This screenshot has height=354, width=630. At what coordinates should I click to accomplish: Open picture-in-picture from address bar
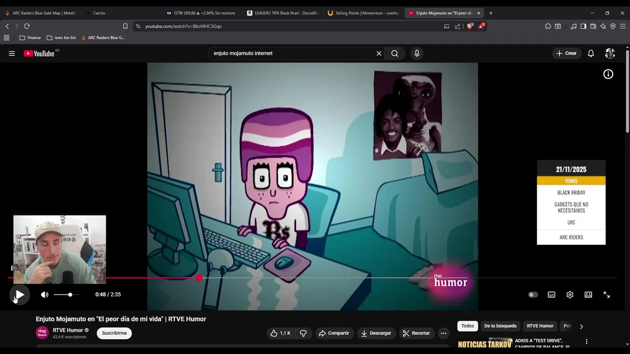(446, 26)
